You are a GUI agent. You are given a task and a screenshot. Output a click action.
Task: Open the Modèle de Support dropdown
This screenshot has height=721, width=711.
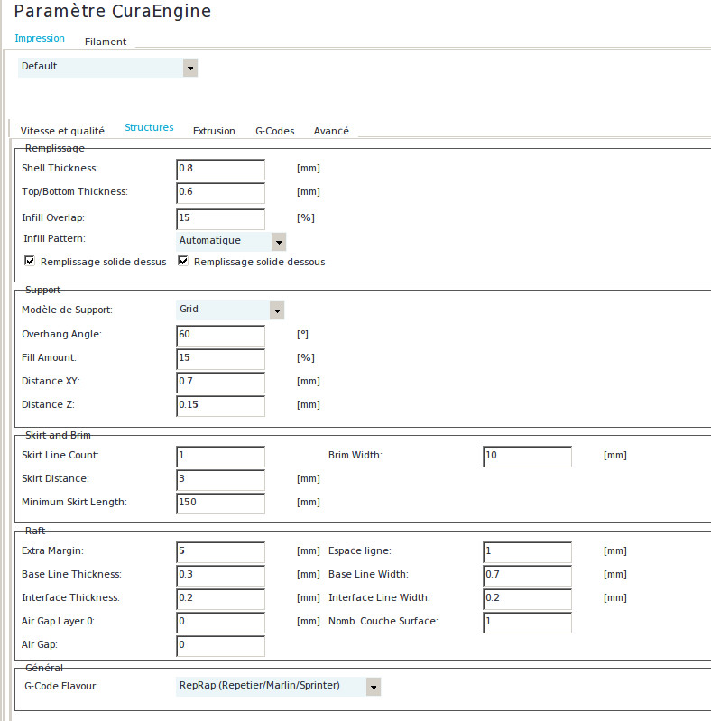pos(230,310)
